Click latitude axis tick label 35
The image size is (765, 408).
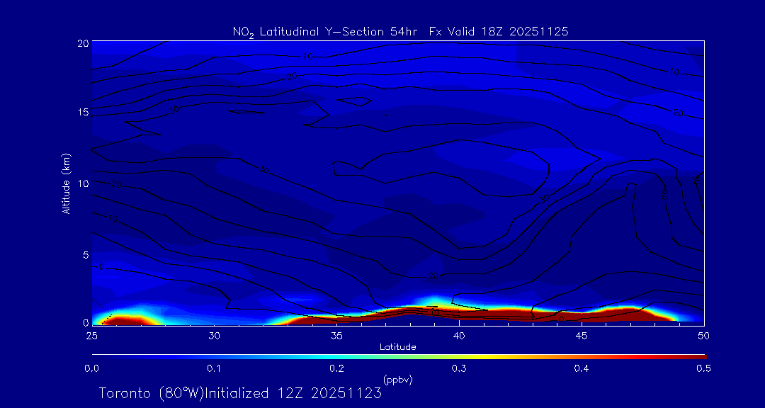coord(336,336)
